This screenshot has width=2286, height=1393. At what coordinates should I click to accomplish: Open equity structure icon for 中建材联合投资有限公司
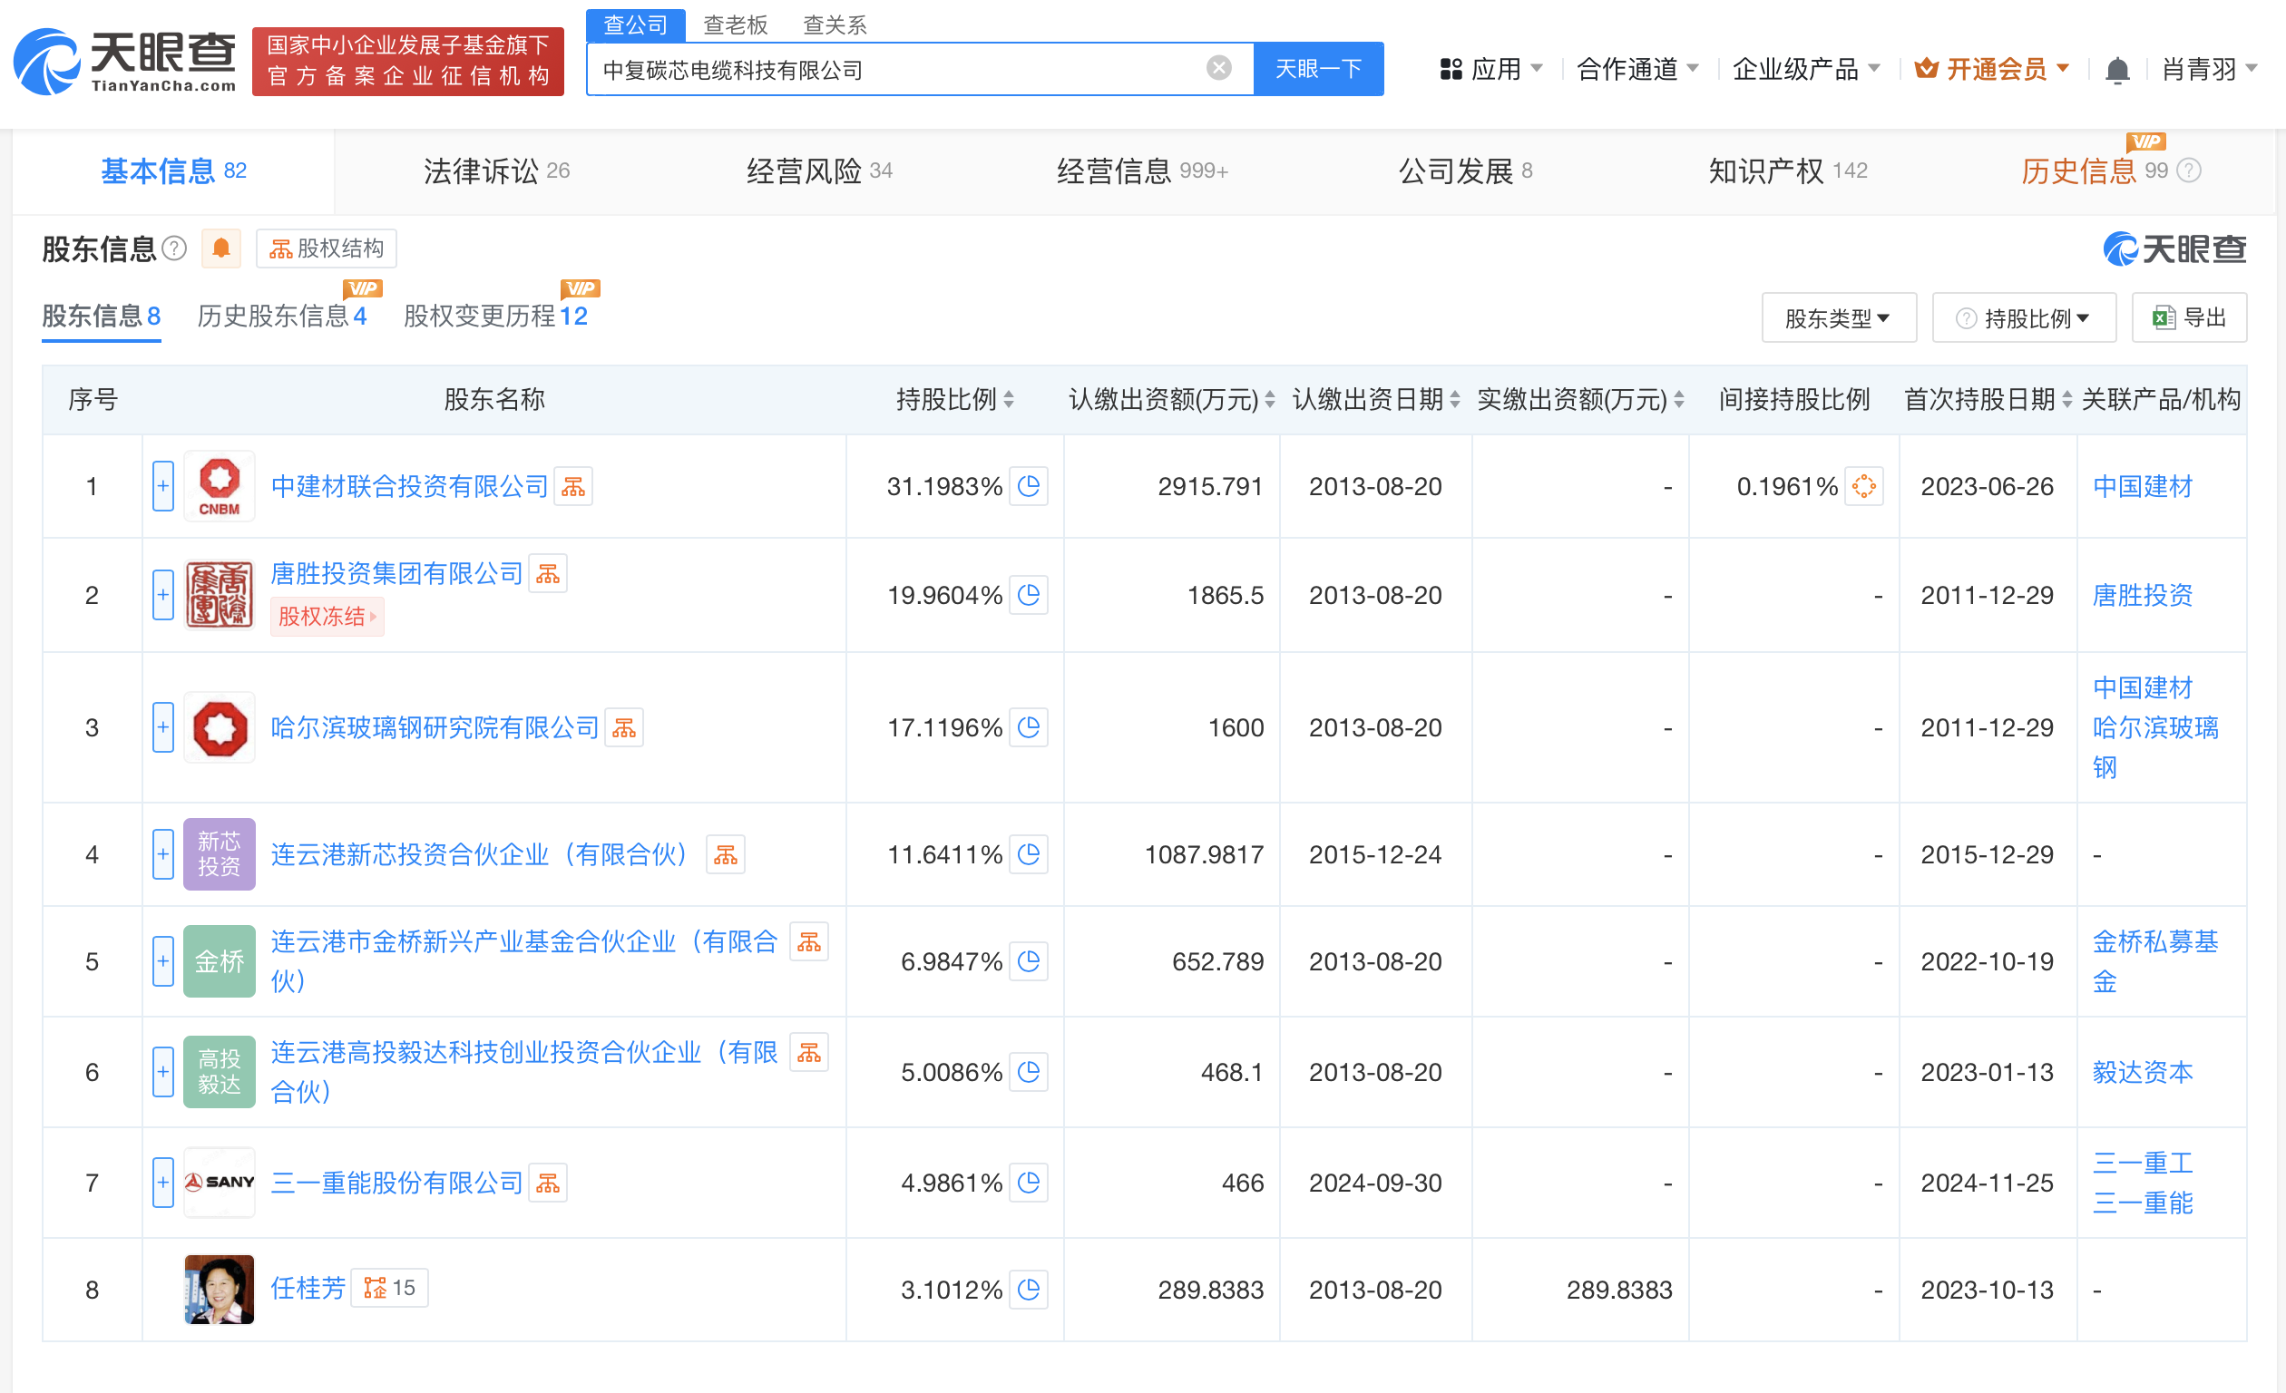[x=573, y=487]
